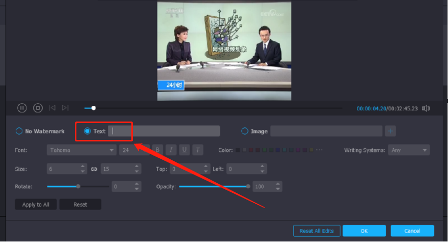Select the Text watermark radio button

point(87,131)
